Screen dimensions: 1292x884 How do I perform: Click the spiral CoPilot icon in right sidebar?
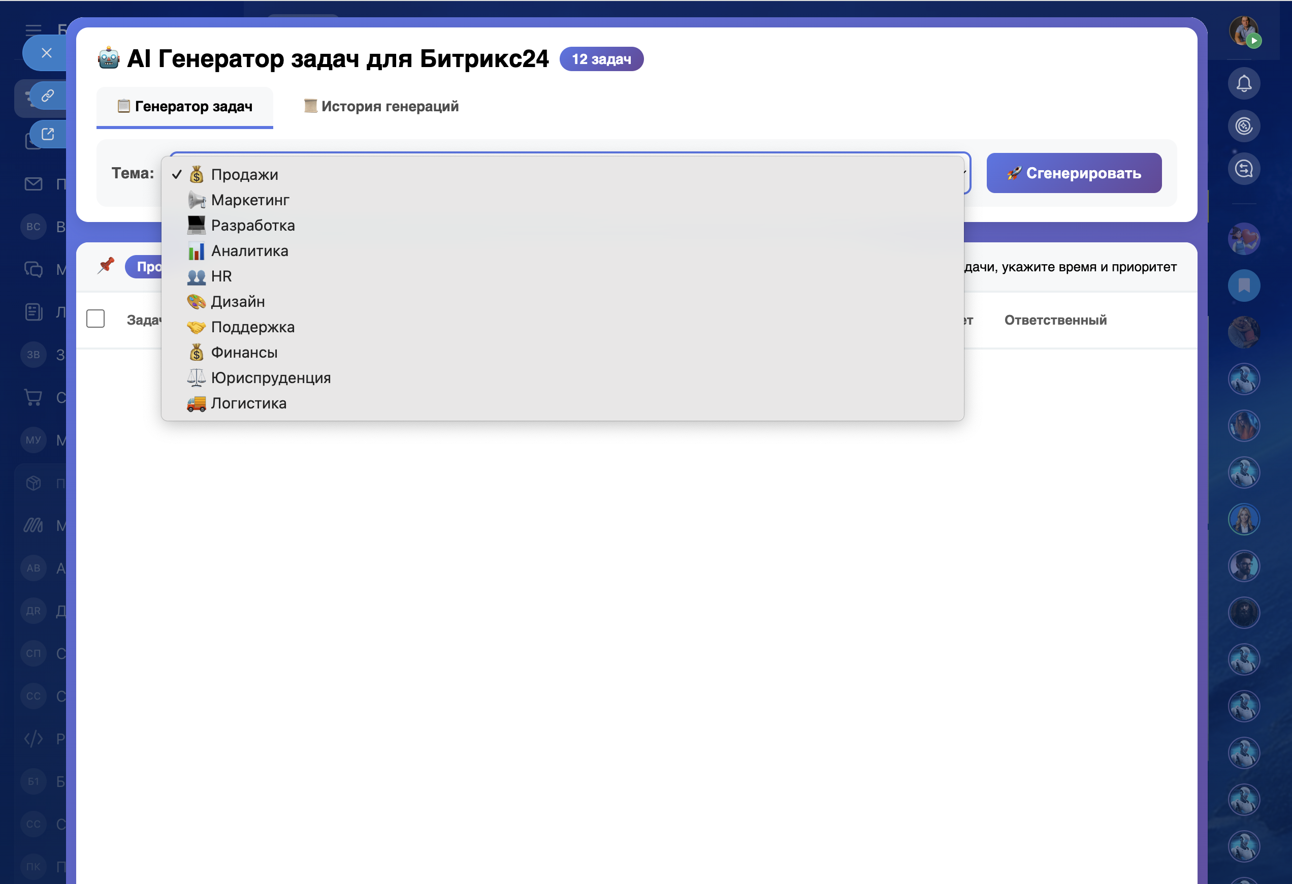point(1244,126)
